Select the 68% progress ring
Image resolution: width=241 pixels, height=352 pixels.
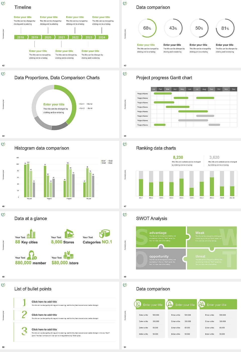pos(147,28)
